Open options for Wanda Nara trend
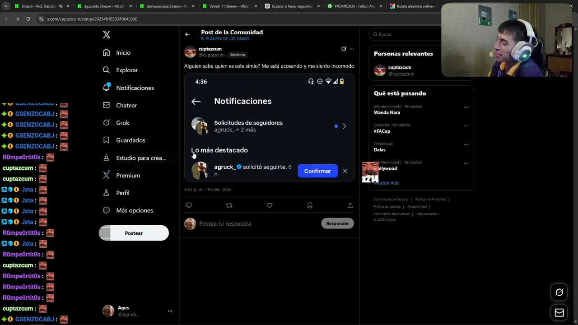 466,107
